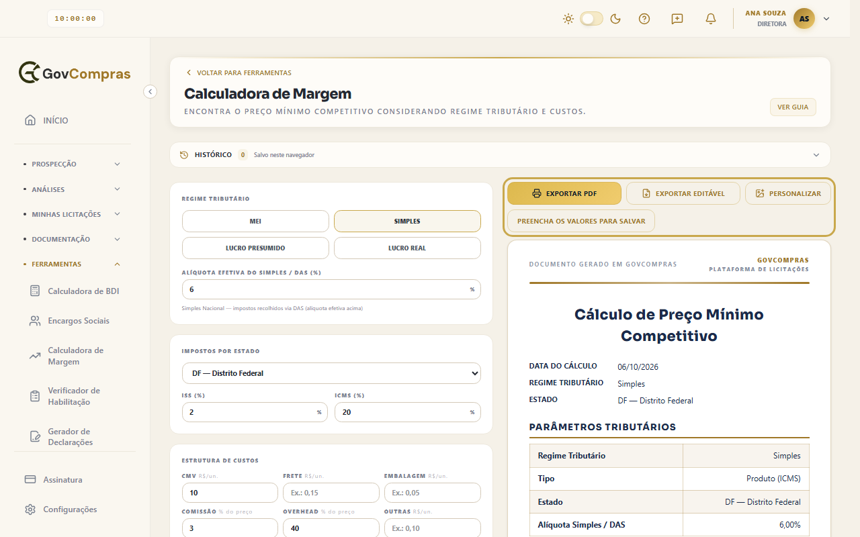Screen dimensions: 860x537
Task: Click Voltar para Ferramentas link
Action: [239, 72]
